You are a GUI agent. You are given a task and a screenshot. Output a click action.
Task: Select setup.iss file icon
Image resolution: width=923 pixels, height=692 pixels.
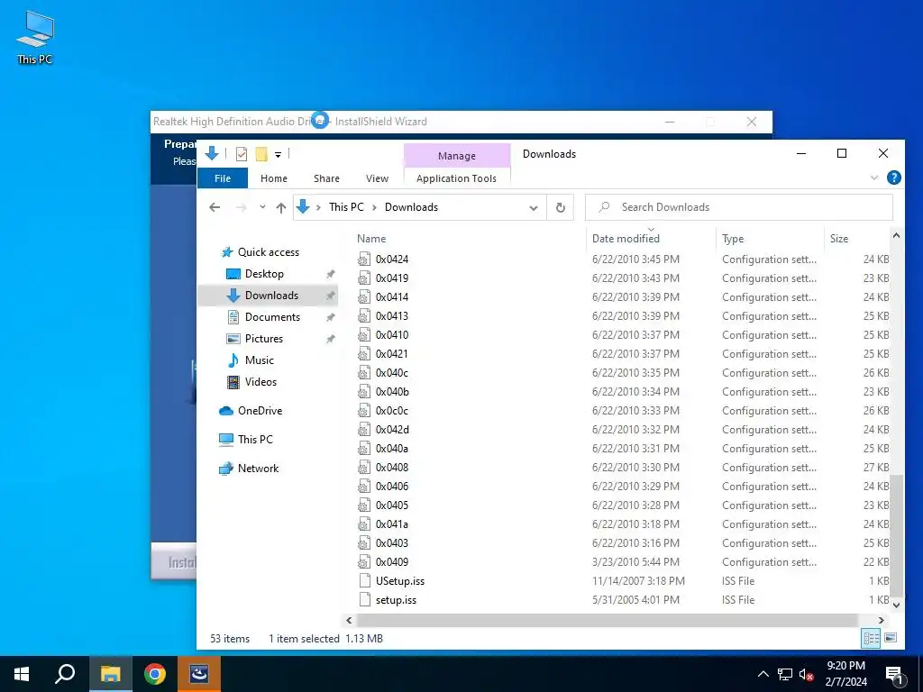tap(364, 599)
